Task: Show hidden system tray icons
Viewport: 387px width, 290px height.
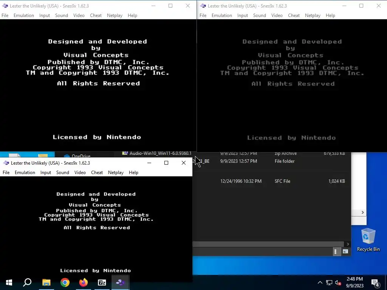Action: pyautogui.click(x=320, y=282)
